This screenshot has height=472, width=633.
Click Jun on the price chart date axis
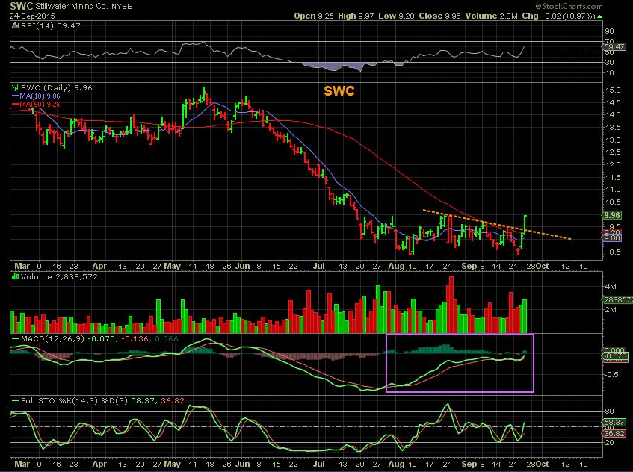tap(243, 267)
